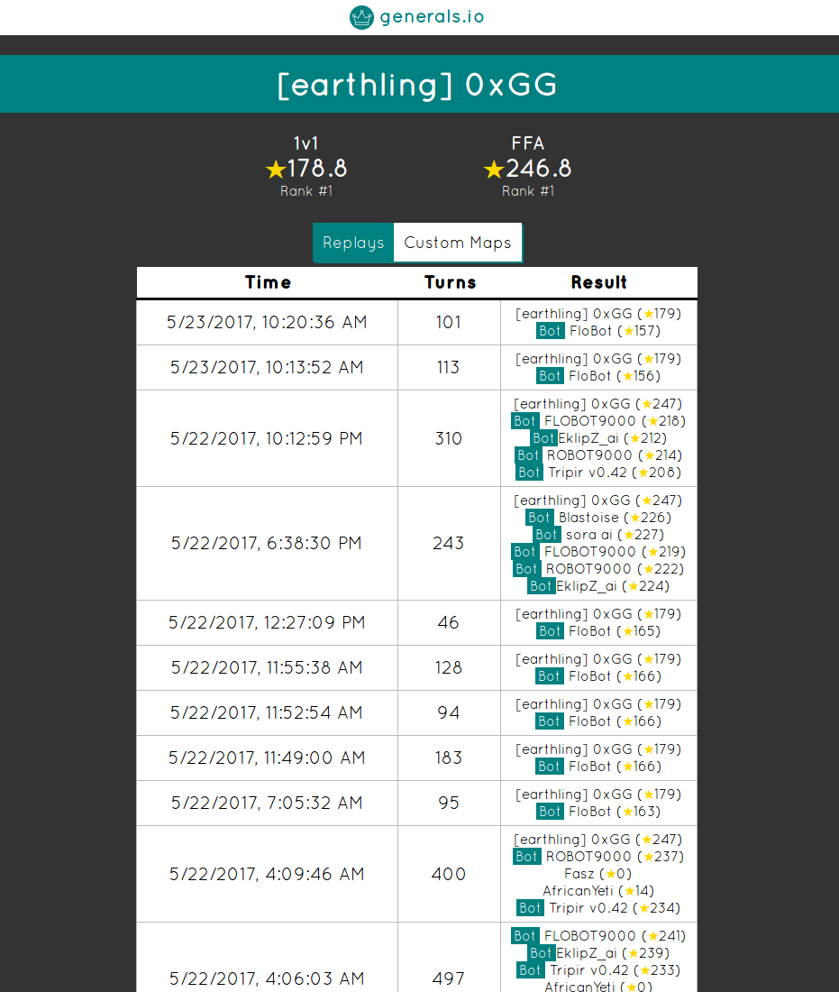
Task: Open the replay from 5/23/2017, 10:13:52 AM
Action: click(x=267, y=367)
